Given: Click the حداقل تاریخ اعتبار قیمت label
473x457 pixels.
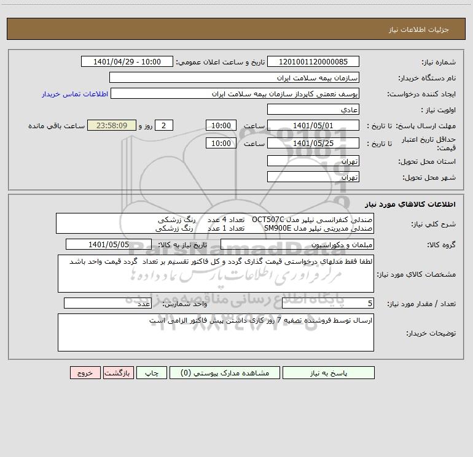Looking at the screenshot, I should pos(429,144).
